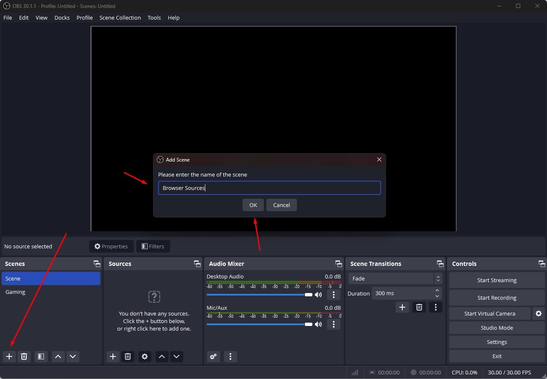Pop out the Sources dock
547x379 pixels.
(197, 264)
